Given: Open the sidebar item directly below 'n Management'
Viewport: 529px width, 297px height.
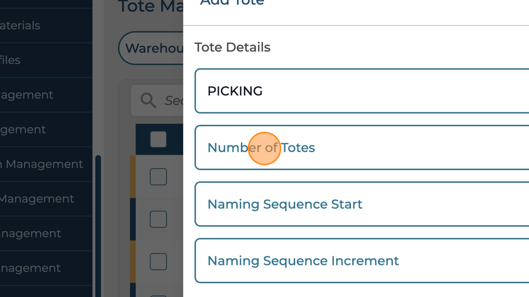Looking at the screenshot, I should pos(37,199).
